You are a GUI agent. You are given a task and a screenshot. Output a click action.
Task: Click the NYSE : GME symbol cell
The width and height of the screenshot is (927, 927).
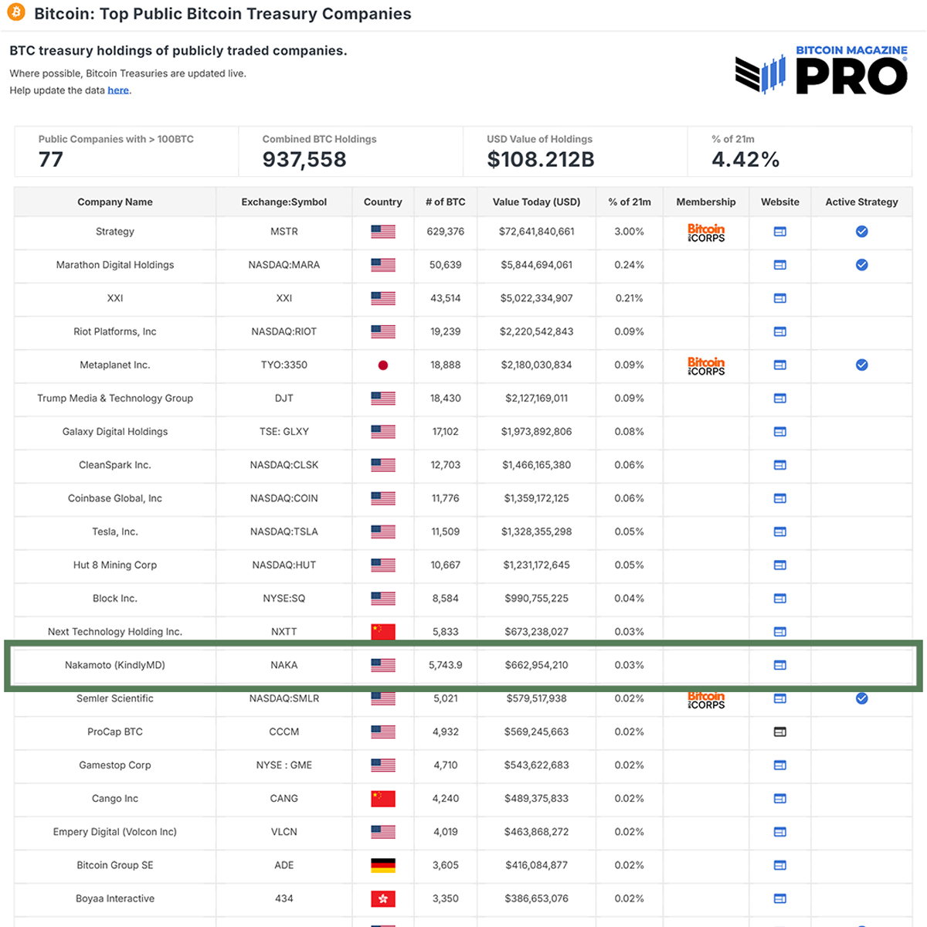point(284,765)
